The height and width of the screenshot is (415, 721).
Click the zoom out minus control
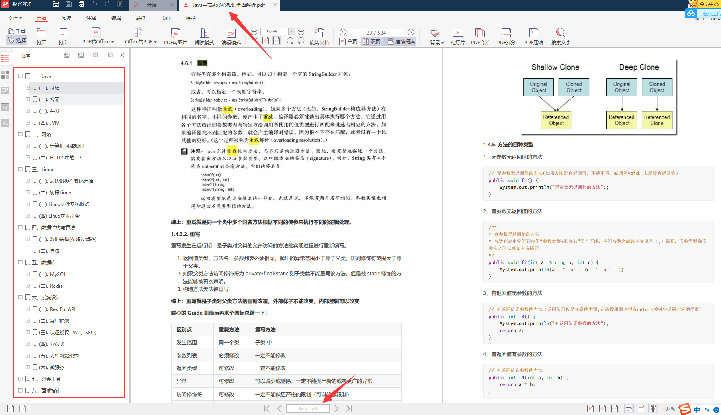click(254, 31)
